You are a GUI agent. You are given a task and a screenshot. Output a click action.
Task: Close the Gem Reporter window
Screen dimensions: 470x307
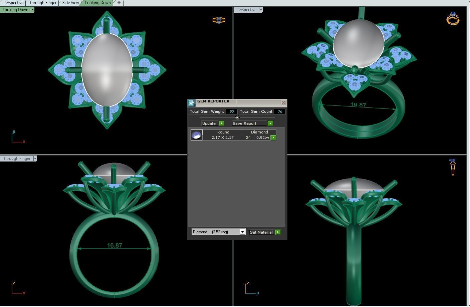point(283,103)
